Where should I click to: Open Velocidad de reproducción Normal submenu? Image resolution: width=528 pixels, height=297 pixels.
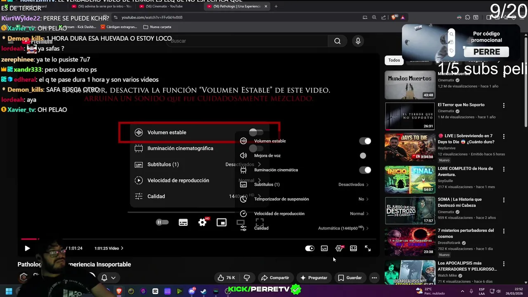click(304, 214)
